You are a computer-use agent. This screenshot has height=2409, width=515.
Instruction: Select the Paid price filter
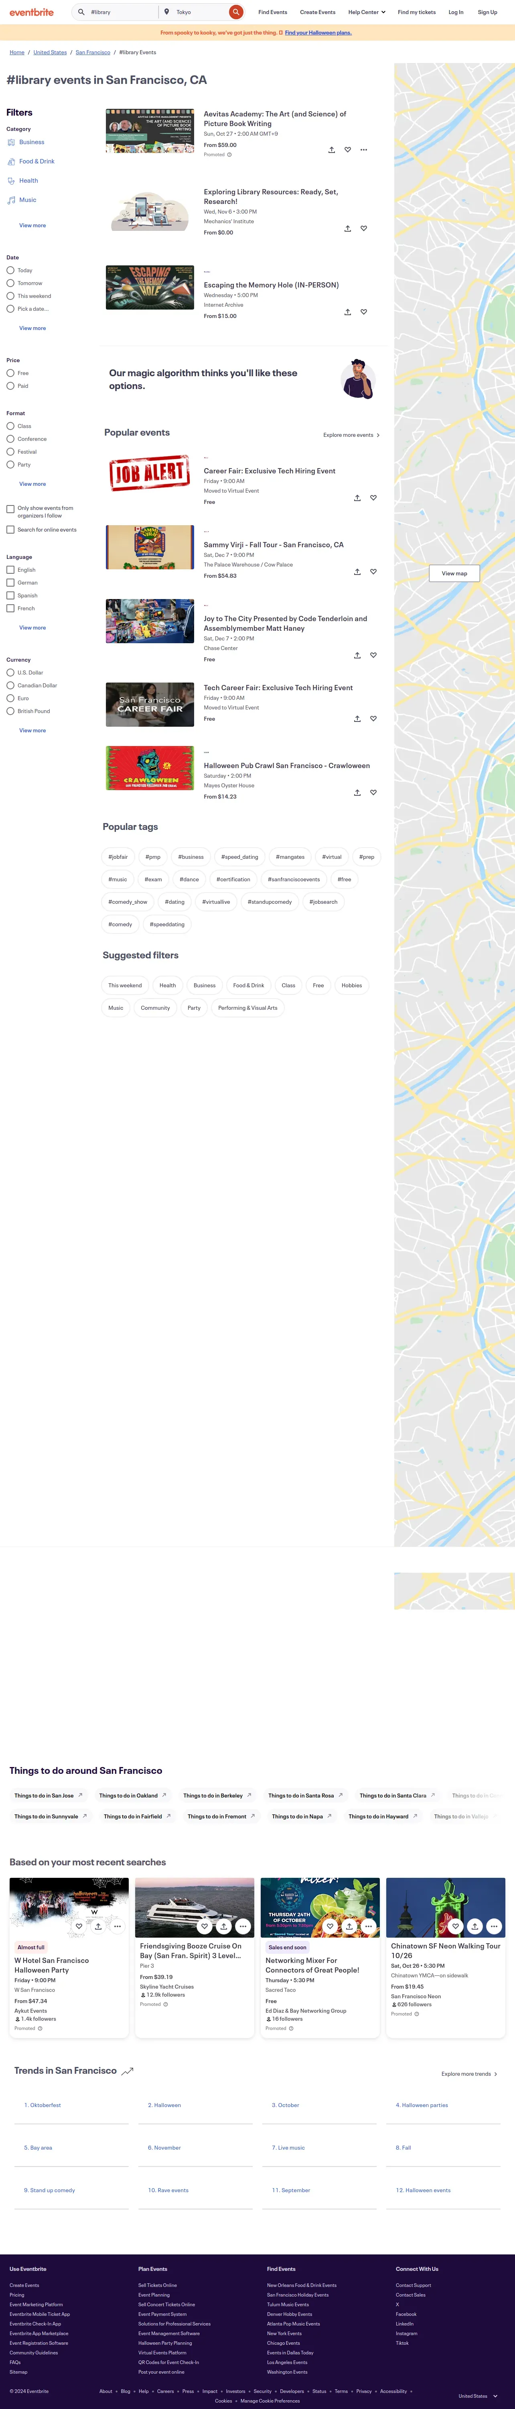(x=10, y=385)
